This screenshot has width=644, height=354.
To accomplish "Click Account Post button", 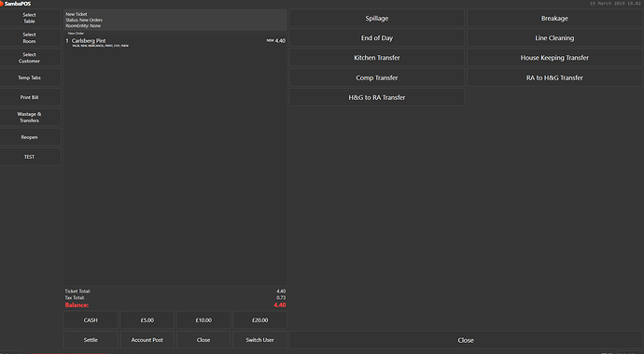I will [147, 340].
